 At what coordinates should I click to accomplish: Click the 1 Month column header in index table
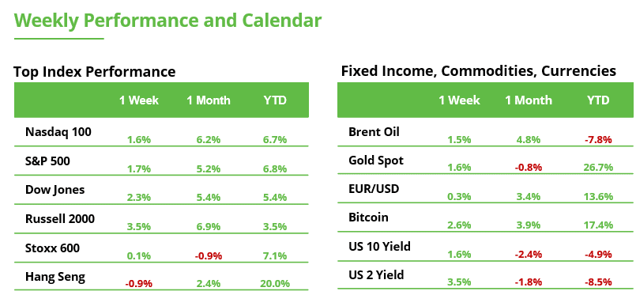[209, 100]
